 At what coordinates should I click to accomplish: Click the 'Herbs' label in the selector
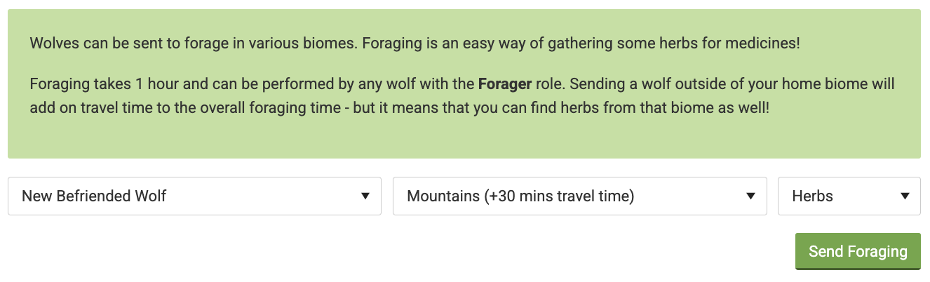tap(812, 196)
